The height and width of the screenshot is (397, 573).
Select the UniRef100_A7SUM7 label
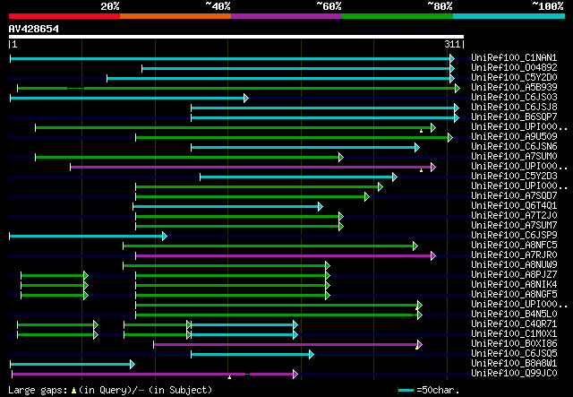514,226
